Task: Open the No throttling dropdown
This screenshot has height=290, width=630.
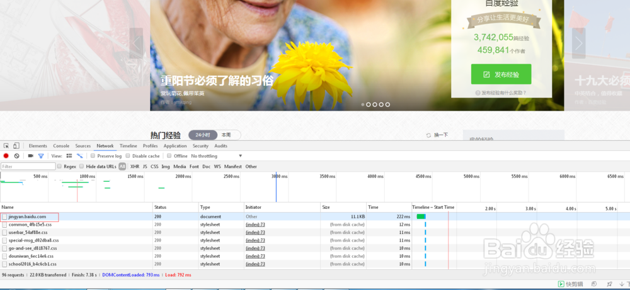Action: 217,156
